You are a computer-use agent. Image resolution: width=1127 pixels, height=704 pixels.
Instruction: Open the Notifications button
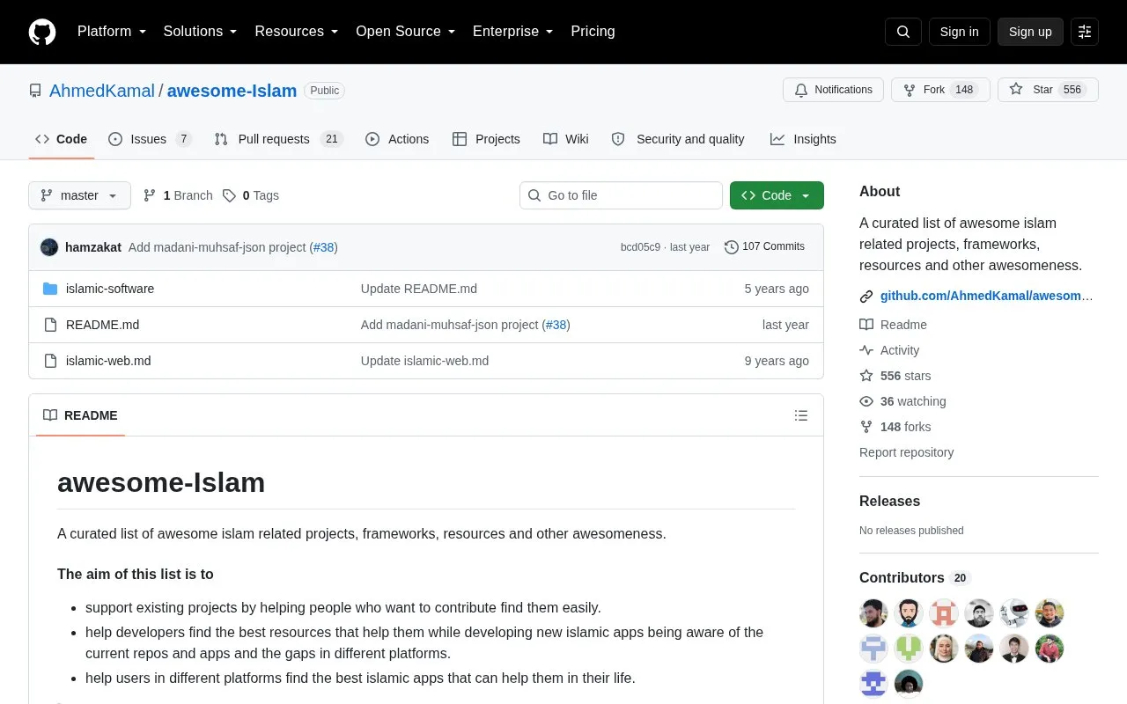833,90
